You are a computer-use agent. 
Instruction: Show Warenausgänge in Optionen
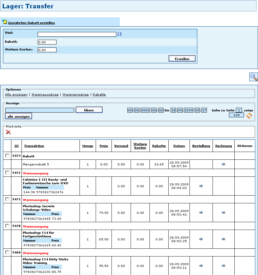point(45,94)
